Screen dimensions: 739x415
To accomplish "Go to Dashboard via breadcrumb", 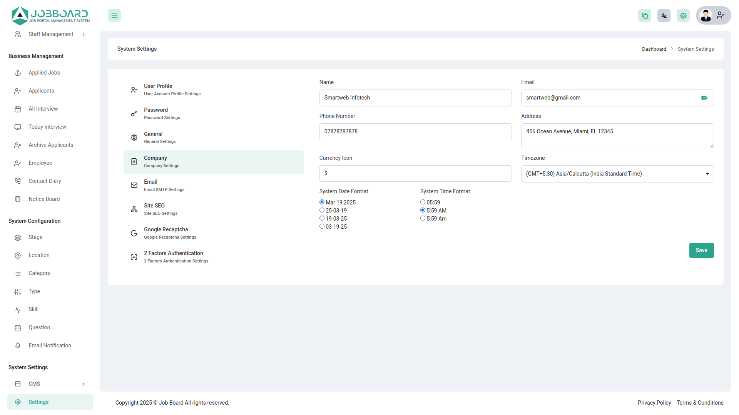I will click(654, 49).
